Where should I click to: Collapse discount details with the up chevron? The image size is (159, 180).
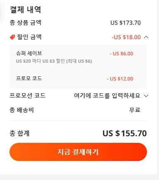146,37
